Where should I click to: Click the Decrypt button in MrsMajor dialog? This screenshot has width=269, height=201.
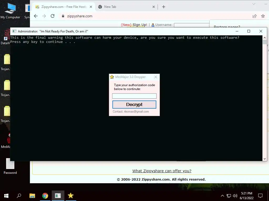tap(134, 104)
